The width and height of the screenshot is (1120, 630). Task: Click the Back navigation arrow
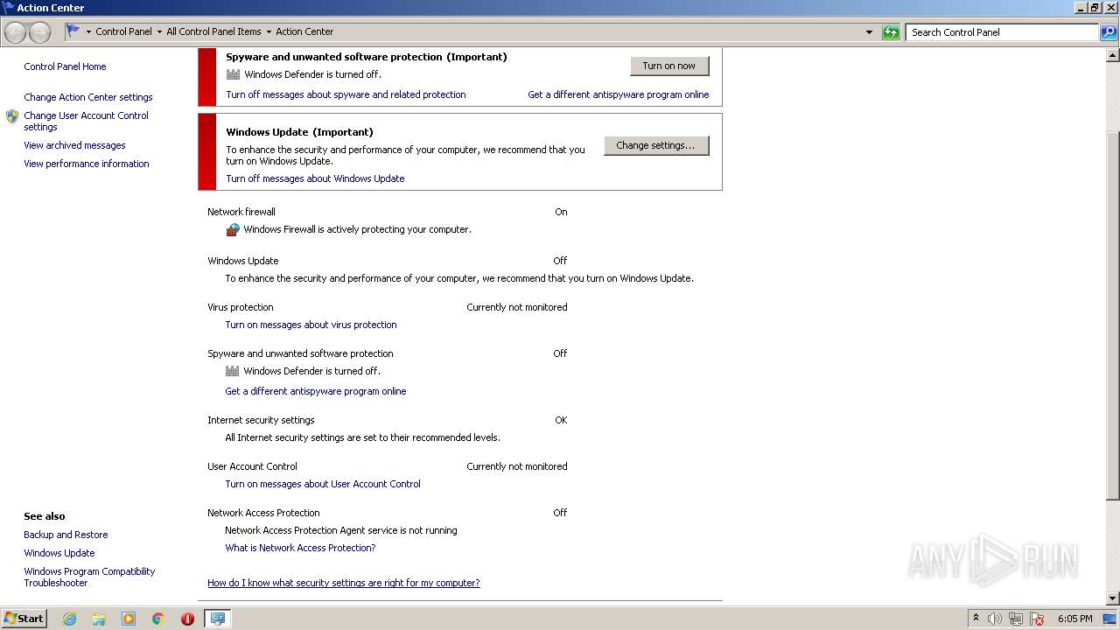15,32
